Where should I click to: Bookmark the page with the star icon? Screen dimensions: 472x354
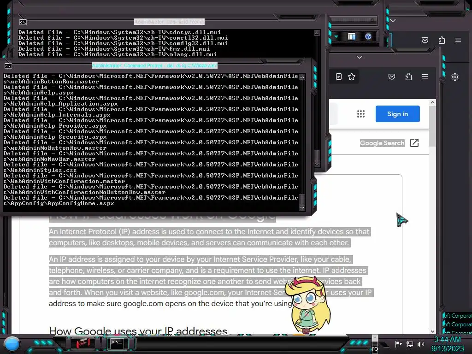(352, 77)
